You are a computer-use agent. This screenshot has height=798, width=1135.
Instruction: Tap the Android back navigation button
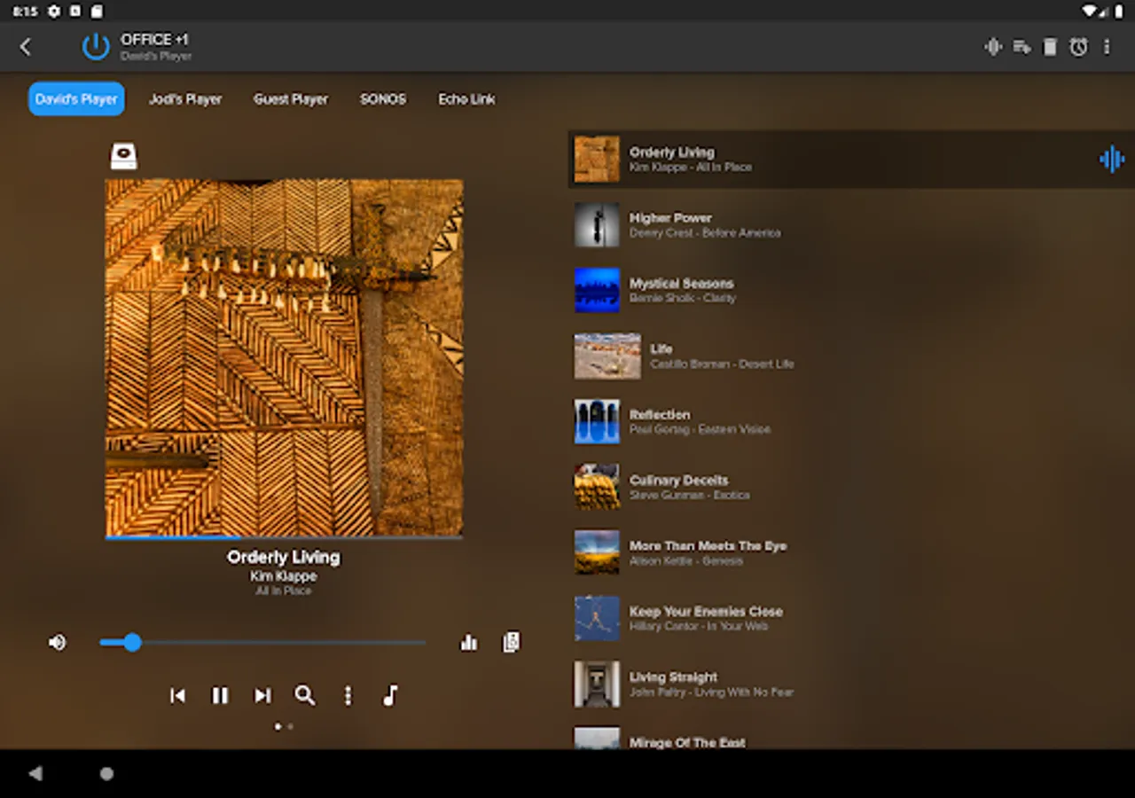point(35,774)
